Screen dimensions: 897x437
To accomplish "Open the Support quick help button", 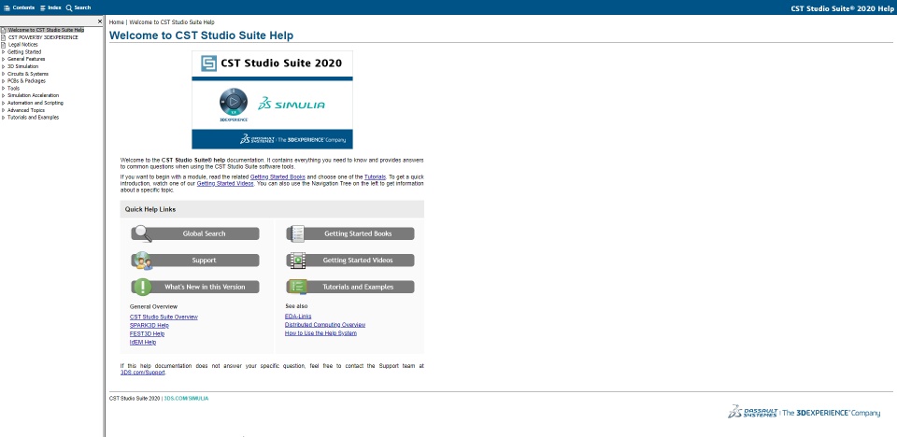I will click(x=195, y=261).
